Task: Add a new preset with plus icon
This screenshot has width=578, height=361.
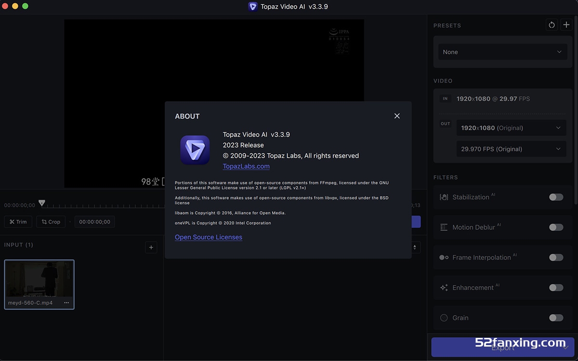Action: (566, 25)
